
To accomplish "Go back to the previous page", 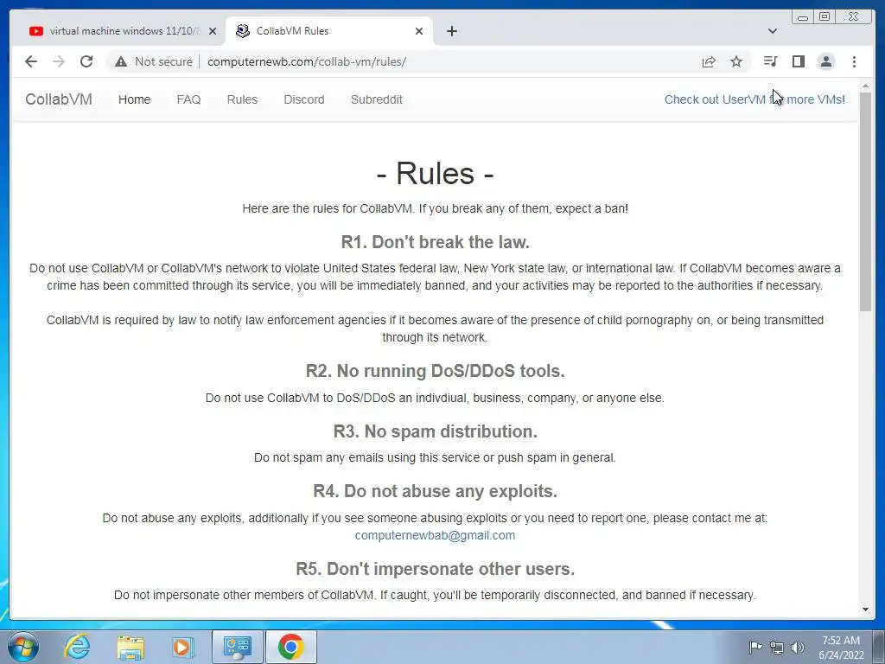I will tap(31, 61).
